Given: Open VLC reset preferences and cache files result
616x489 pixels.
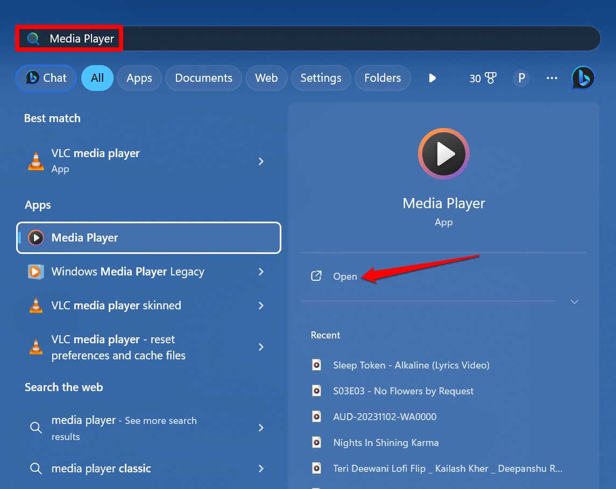Looking at the screenshot, I should pos(148,347).
